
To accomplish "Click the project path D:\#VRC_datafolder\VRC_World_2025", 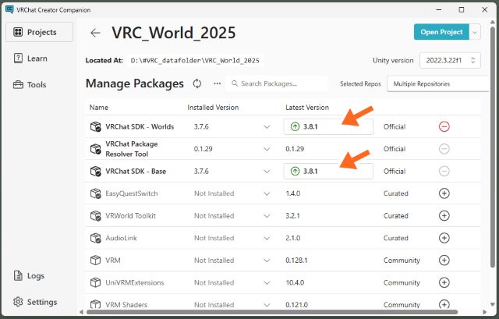I will [x=195, y=61].
